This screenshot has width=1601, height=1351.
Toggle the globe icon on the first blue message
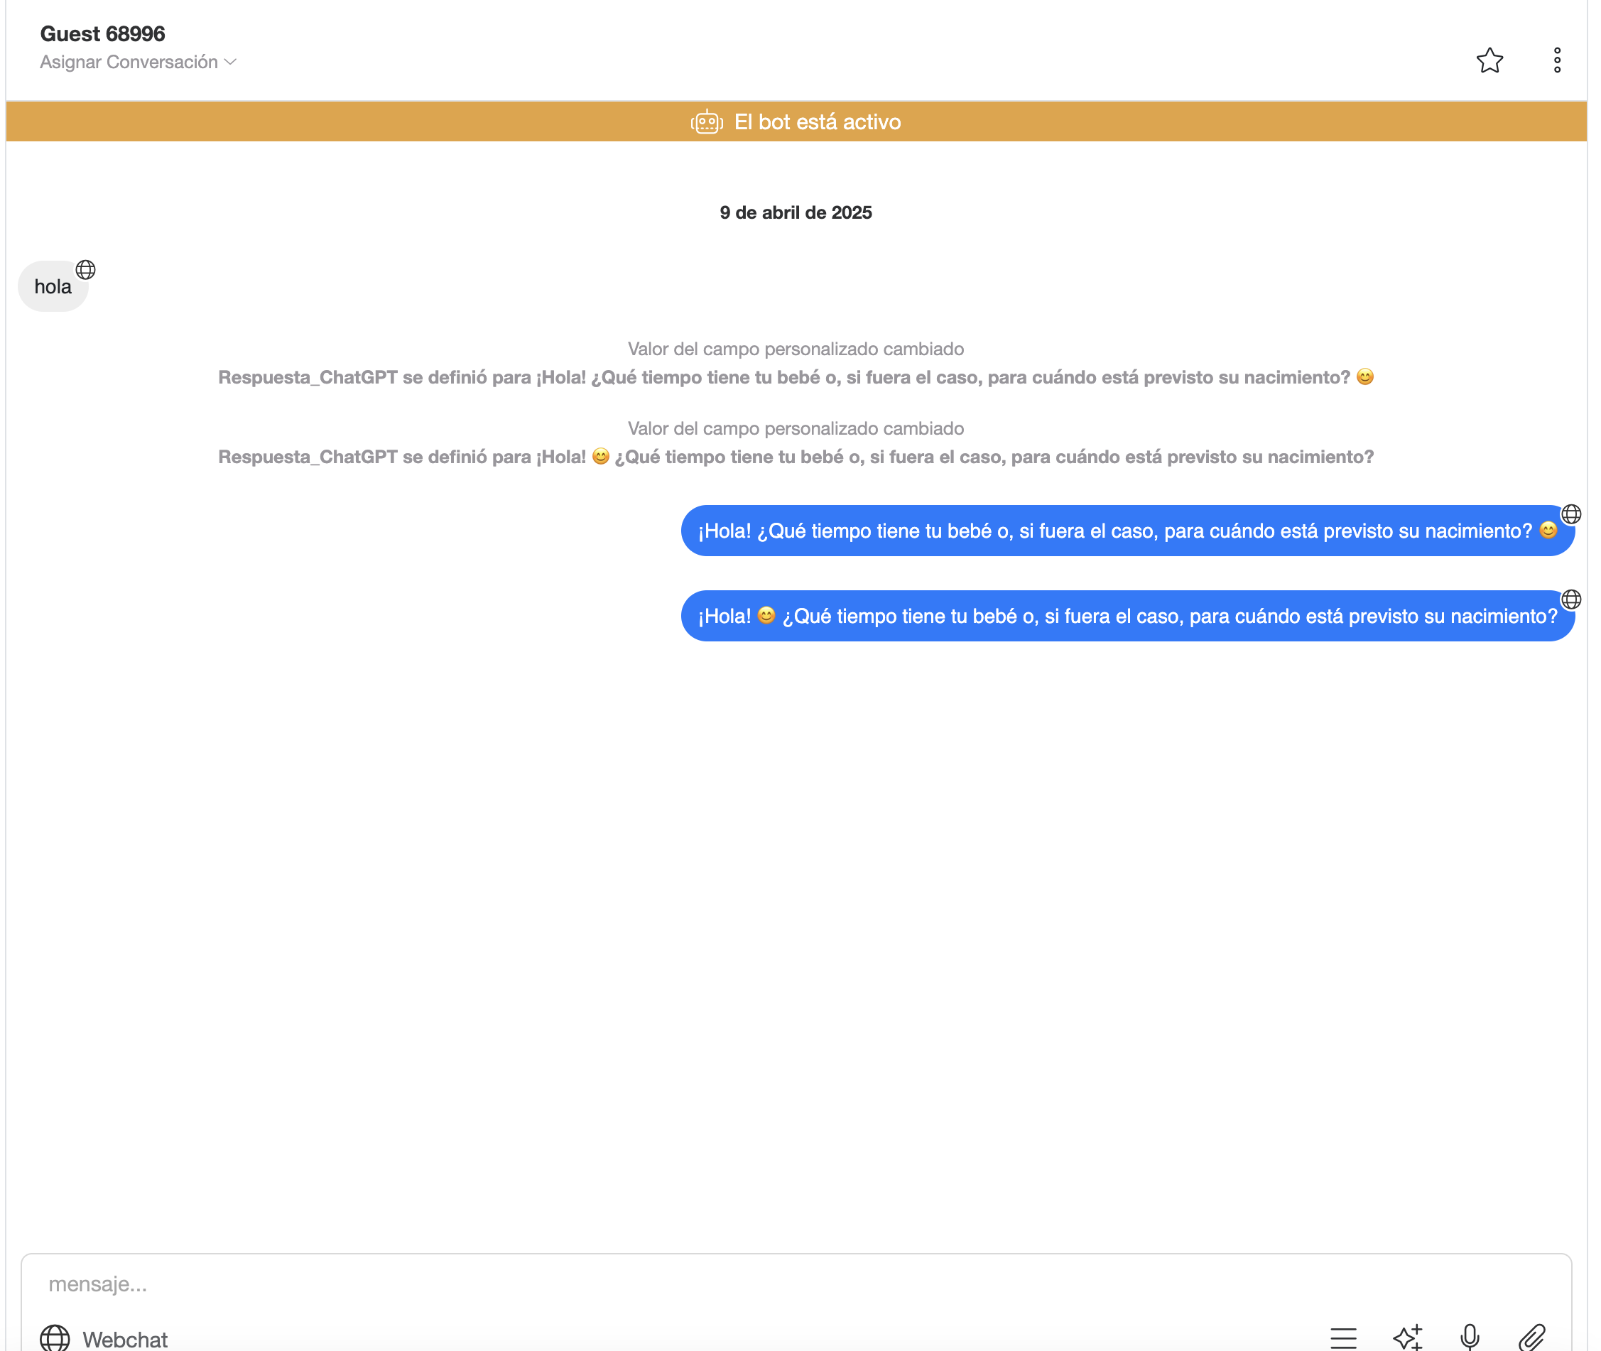[x=1571, y=514]
